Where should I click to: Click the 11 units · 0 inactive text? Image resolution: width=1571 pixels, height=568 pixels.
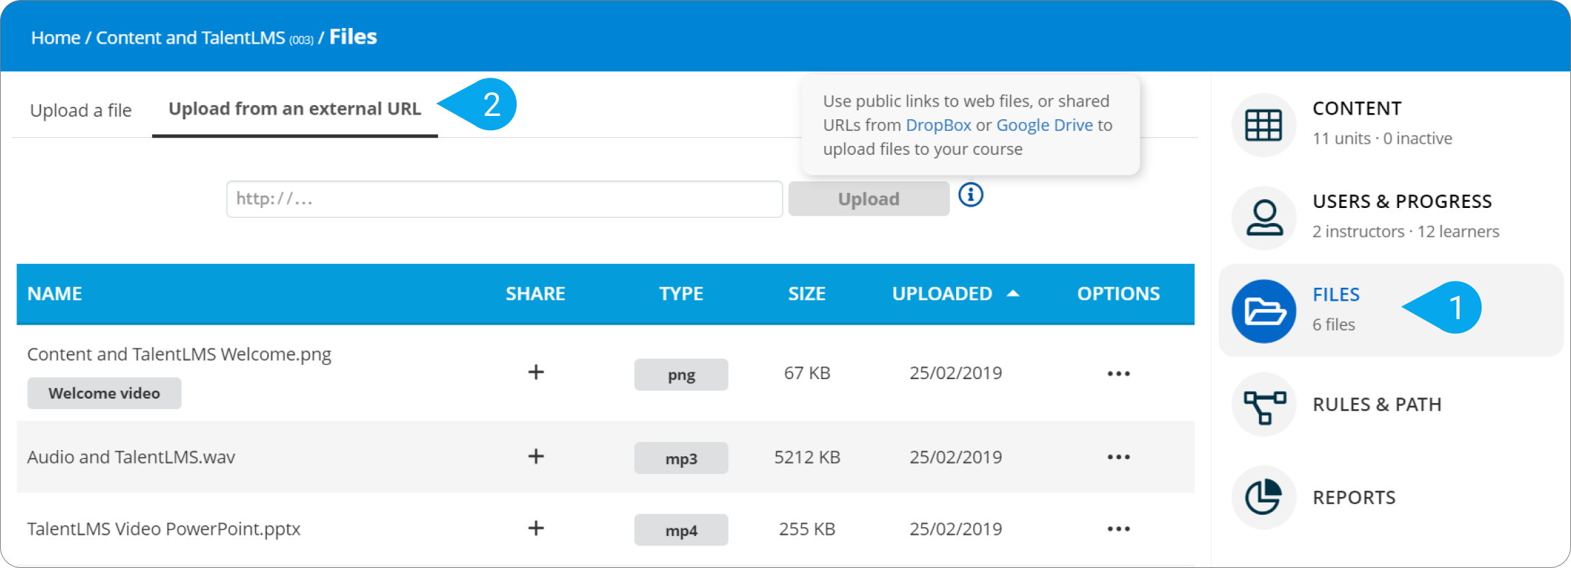click(x=1382, y=138)
